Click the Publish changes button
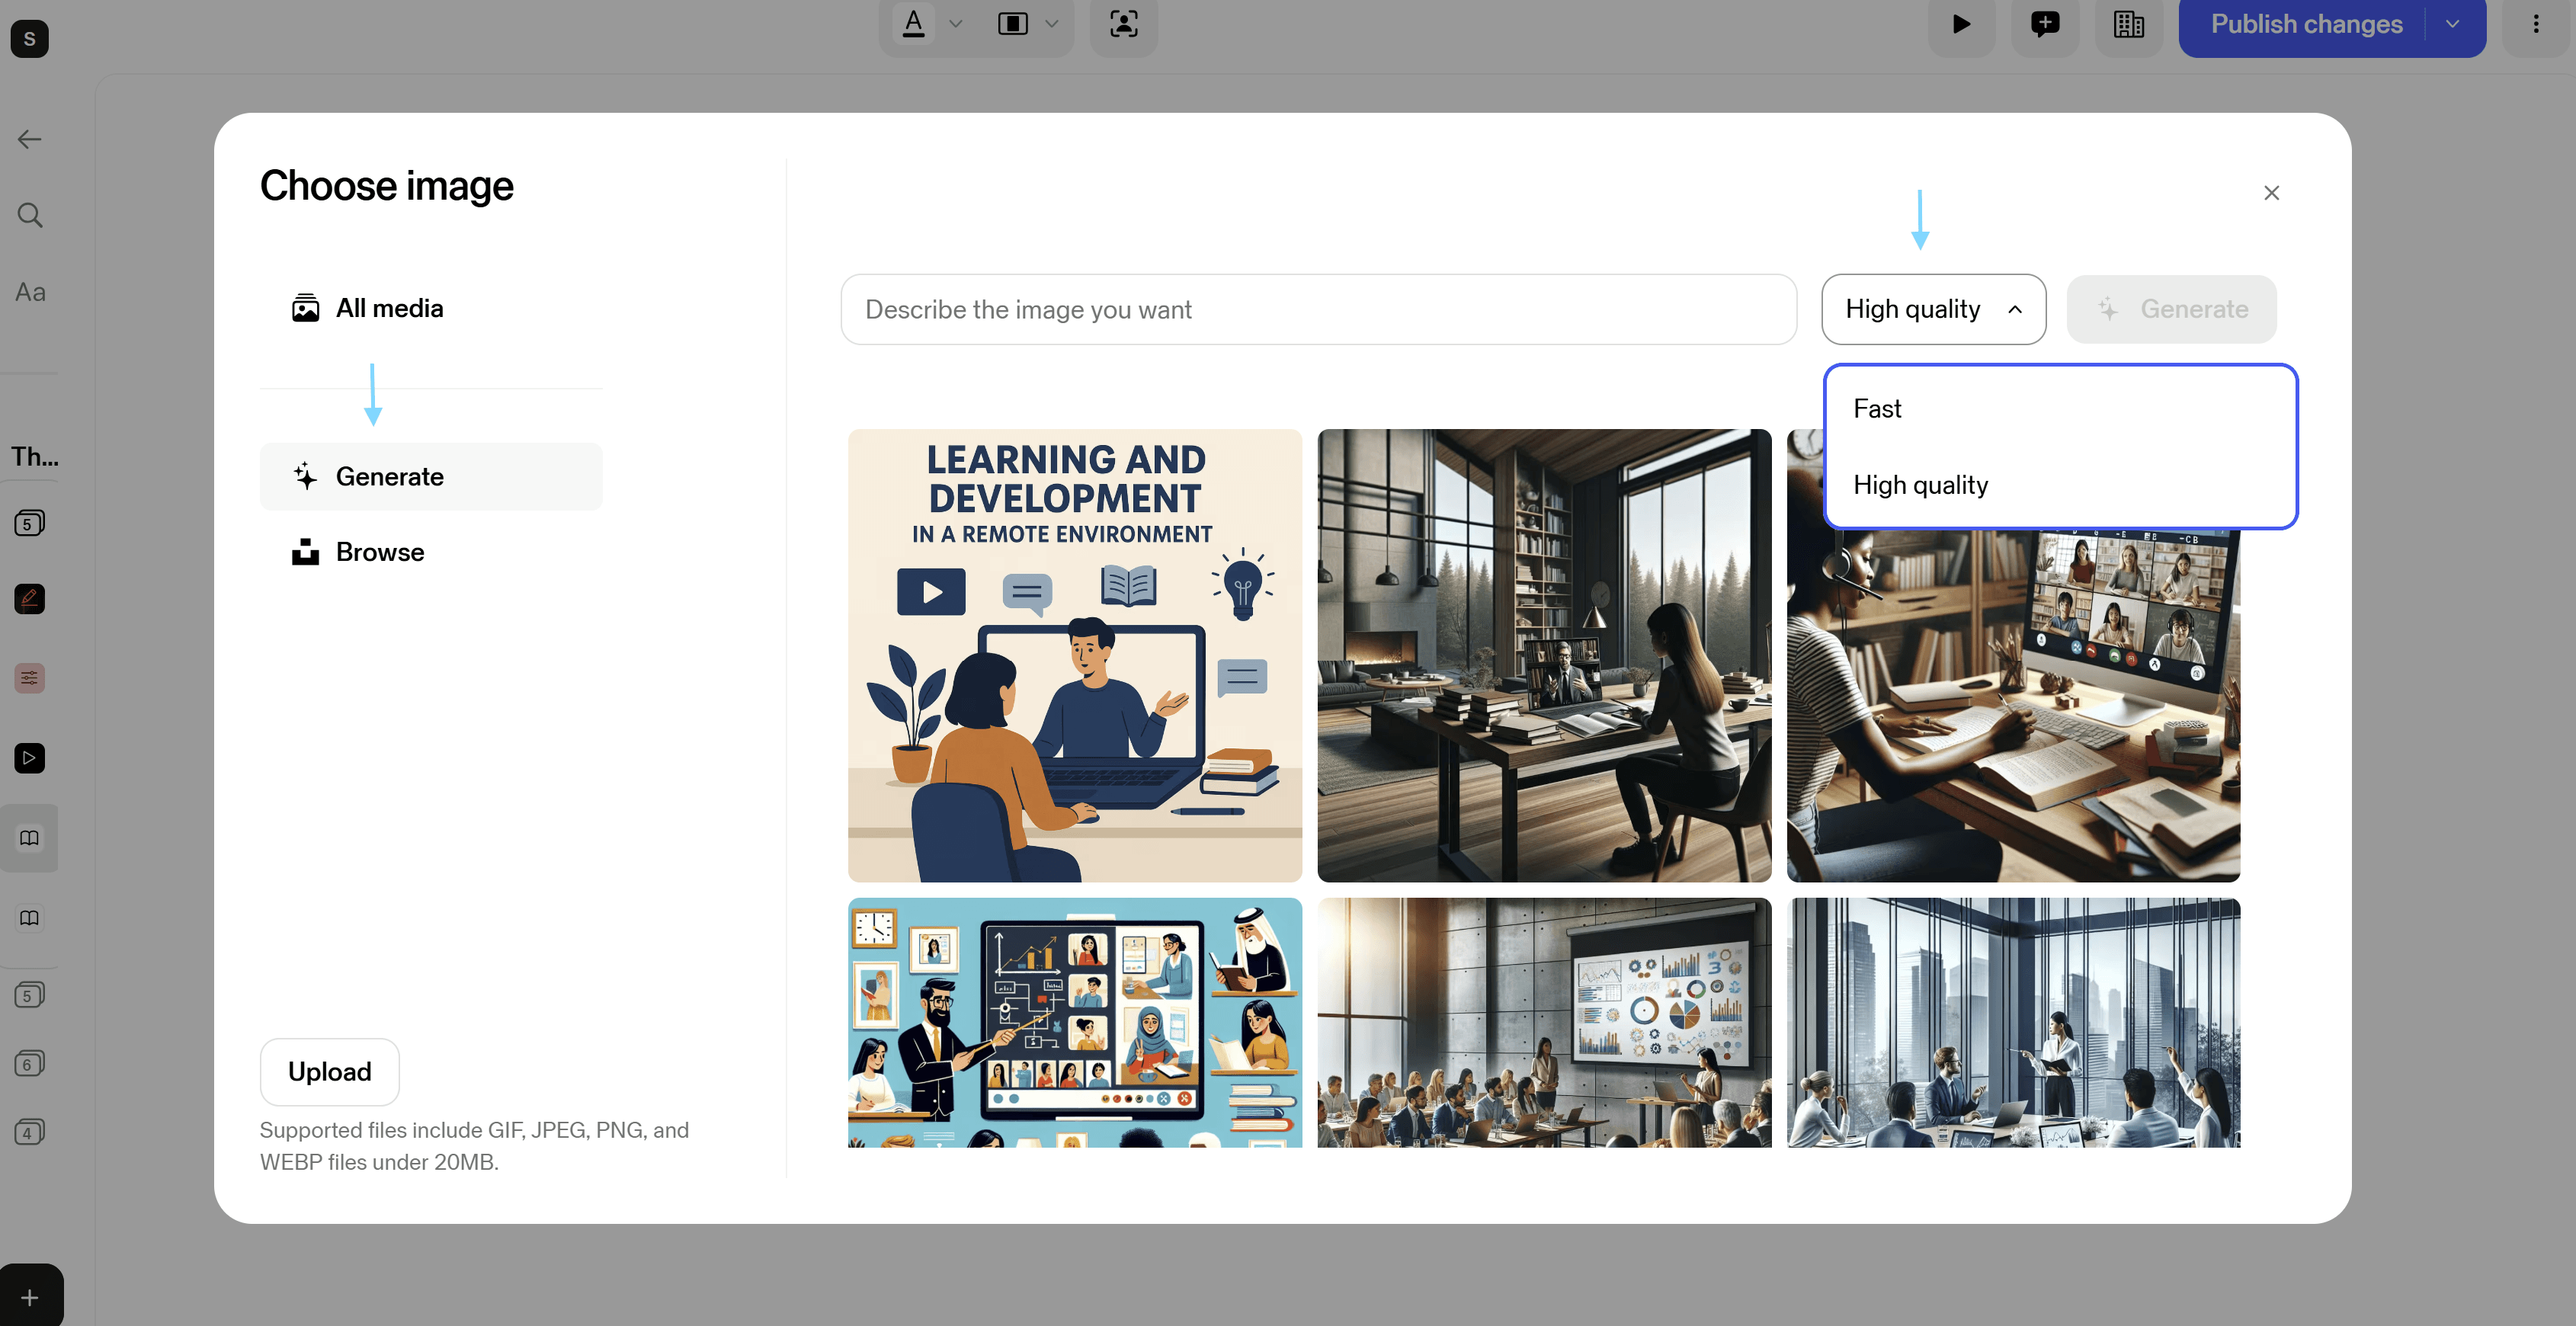This screenshot has height=1326, width=2576. pos(2305,24)
